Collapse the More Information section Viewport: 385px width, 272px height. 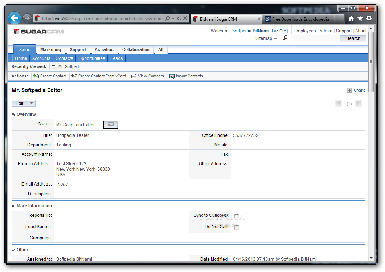[13, 206]
